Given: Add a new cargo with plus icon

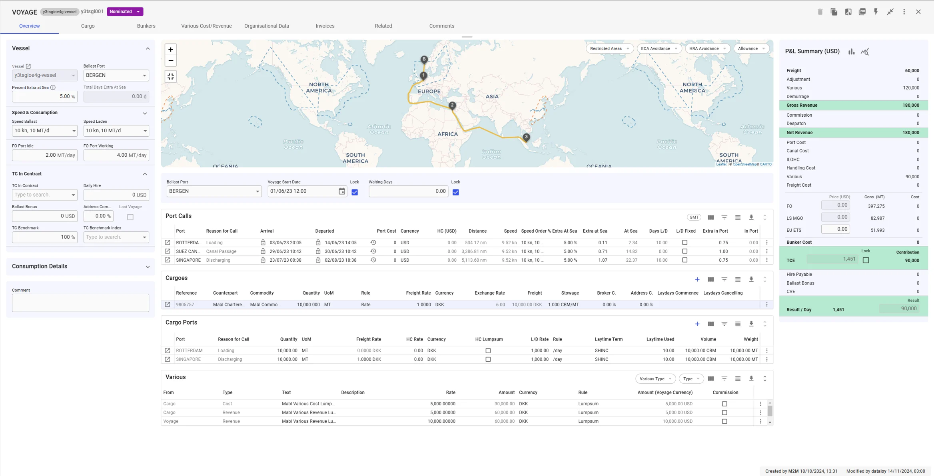Looking at the screenshot, I should pyautogui.click(x=697, y=280).
